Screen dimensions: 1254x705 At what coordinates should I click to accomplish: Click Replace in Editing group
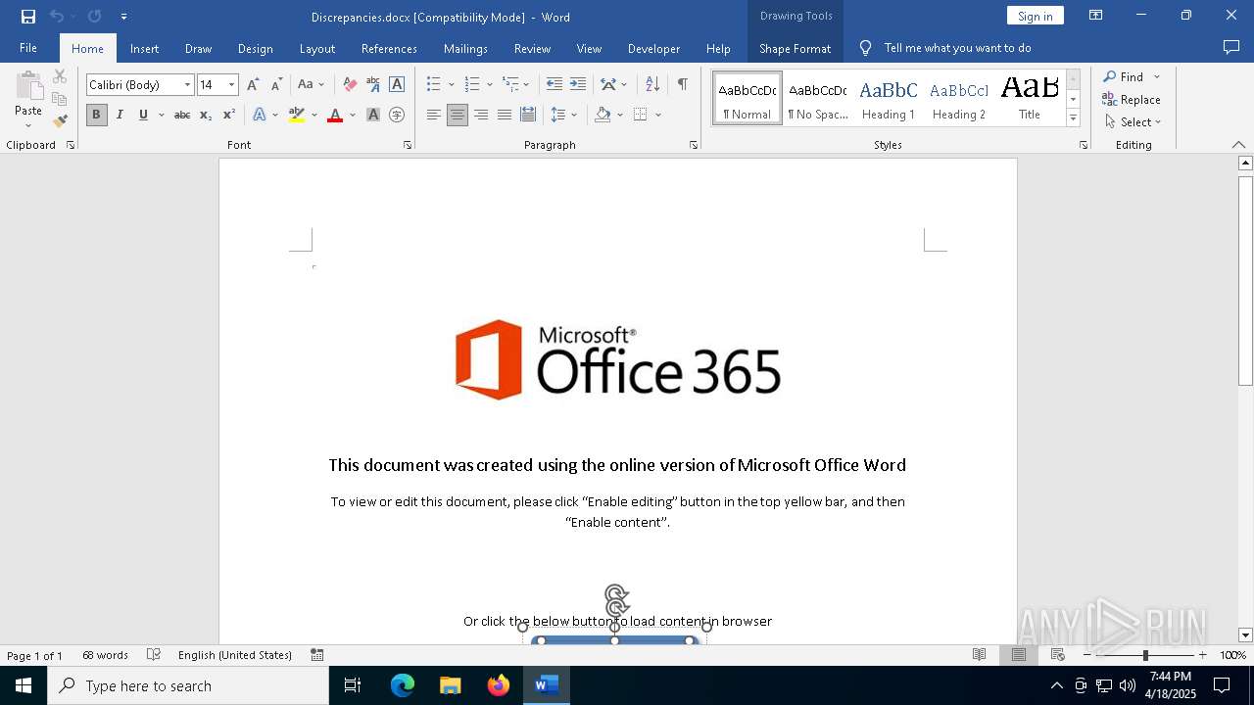point(1132,99)
